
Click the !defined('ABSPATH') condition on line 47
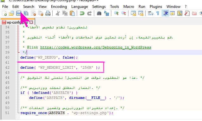point(52,93)
